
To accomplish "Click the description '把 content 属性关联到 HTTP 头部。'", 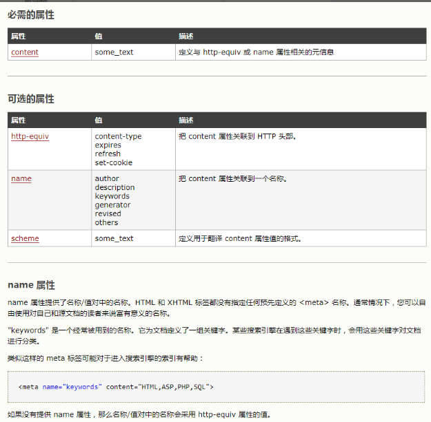I will (237, 136).
